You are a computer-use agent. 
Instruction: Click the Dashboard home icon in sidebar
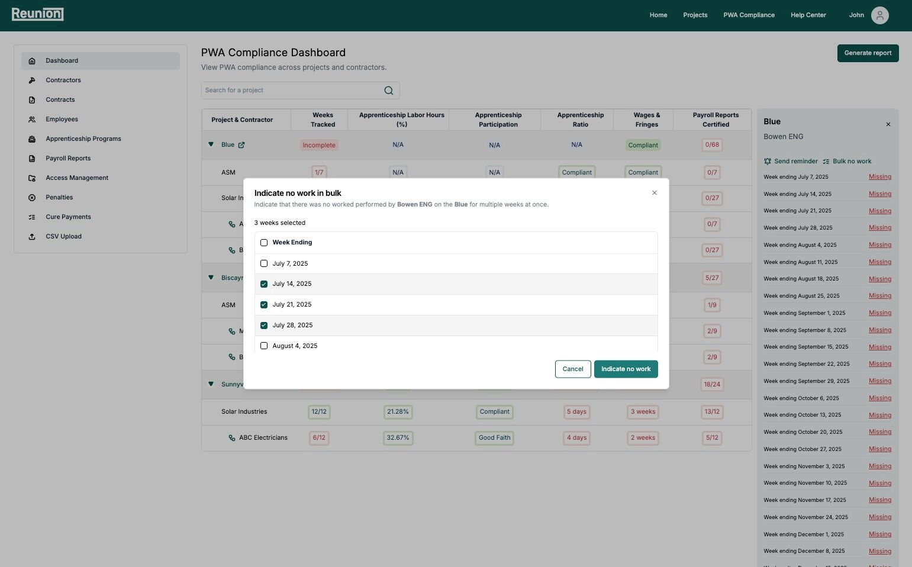(32, 61)
